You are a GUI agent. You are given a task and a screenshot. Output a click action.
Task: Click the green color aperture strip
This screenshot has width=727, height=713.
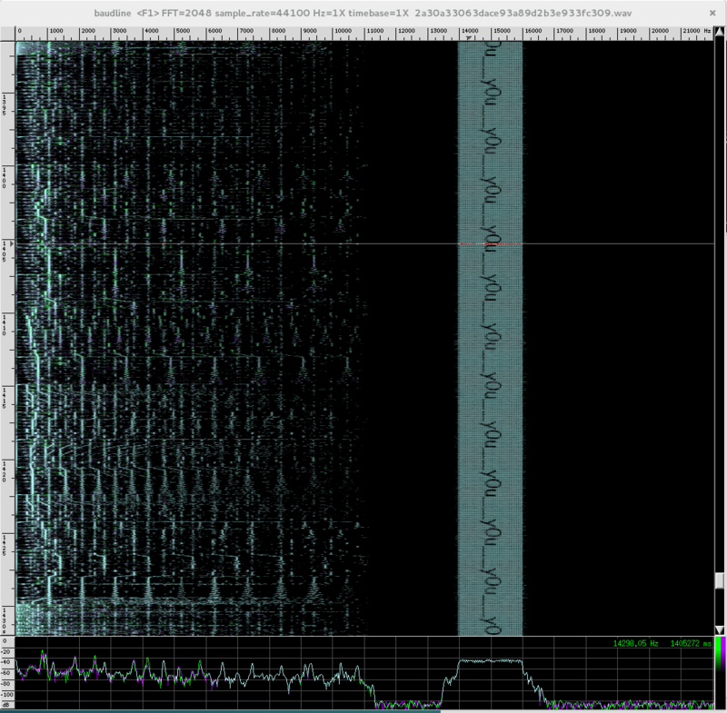point(718,654)
